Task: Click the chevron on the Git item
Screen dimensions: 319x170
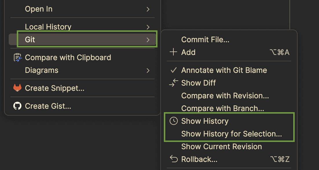Action: pos(148,40)
